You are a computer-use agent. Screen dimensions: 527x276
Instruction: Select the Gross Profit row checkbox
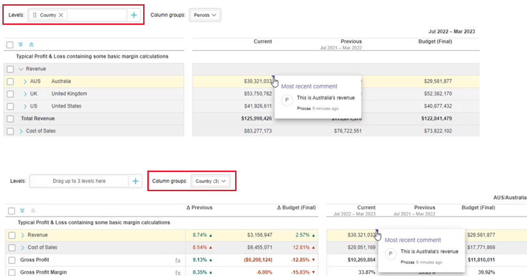click(12, 260)
